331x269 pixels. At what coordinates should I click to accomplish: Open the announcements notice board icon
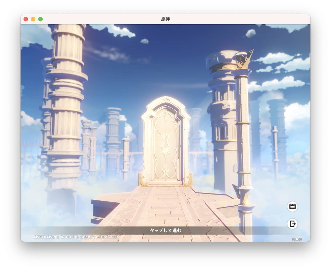[x=292, y=206]
